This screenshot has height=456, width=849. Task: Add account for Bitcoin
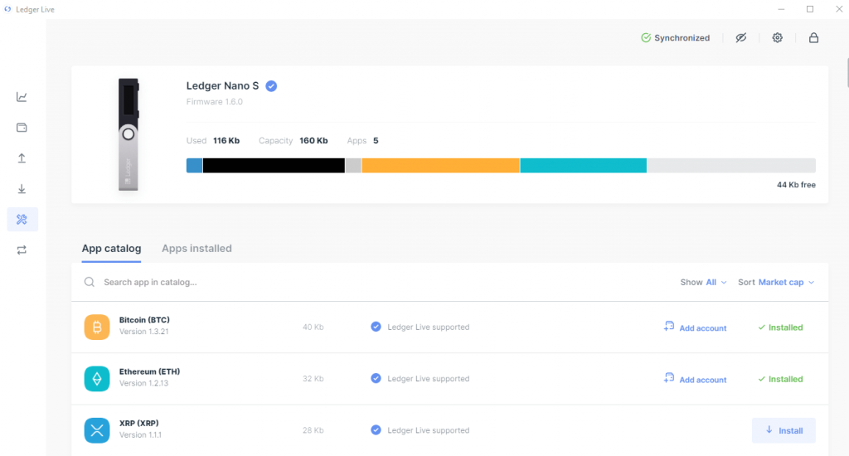pyautogui.click(x=695, y=327)
